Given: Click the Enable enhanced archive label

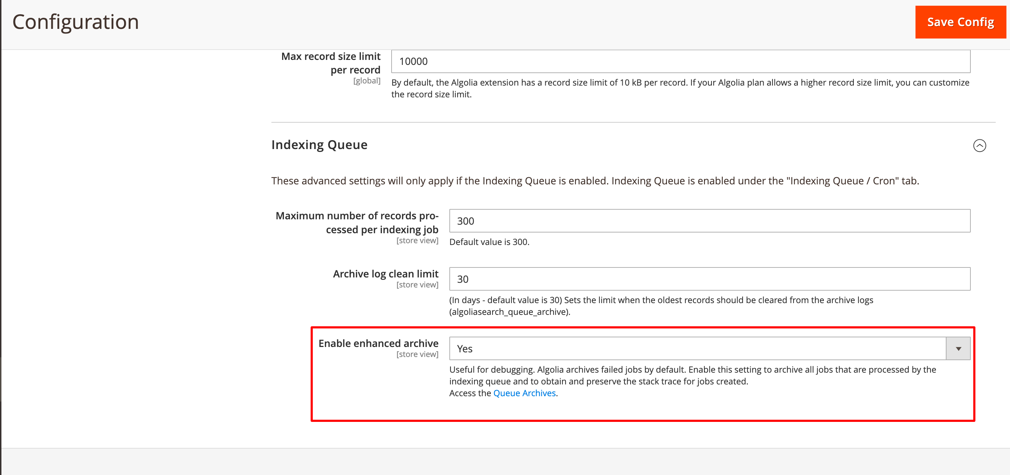Looking at the screenshot, I should (378, 343).
